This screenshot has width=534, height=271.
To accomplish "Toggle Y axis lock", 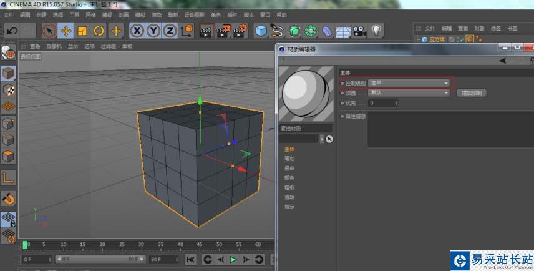I will tap(153, 31).
